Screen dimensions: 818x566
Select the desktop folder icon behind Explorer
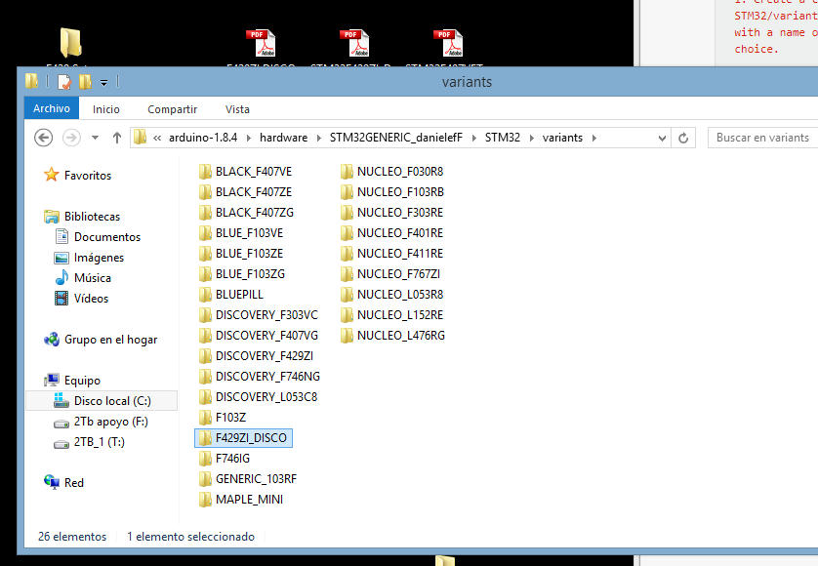click(x=70, y=43)
